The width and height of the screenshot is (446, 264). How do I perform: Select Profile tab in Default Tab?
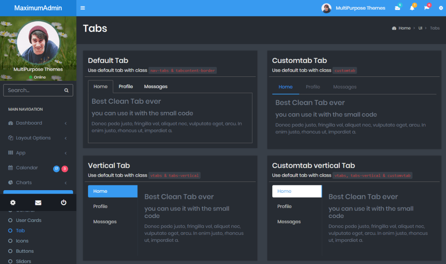coord(126,86)
